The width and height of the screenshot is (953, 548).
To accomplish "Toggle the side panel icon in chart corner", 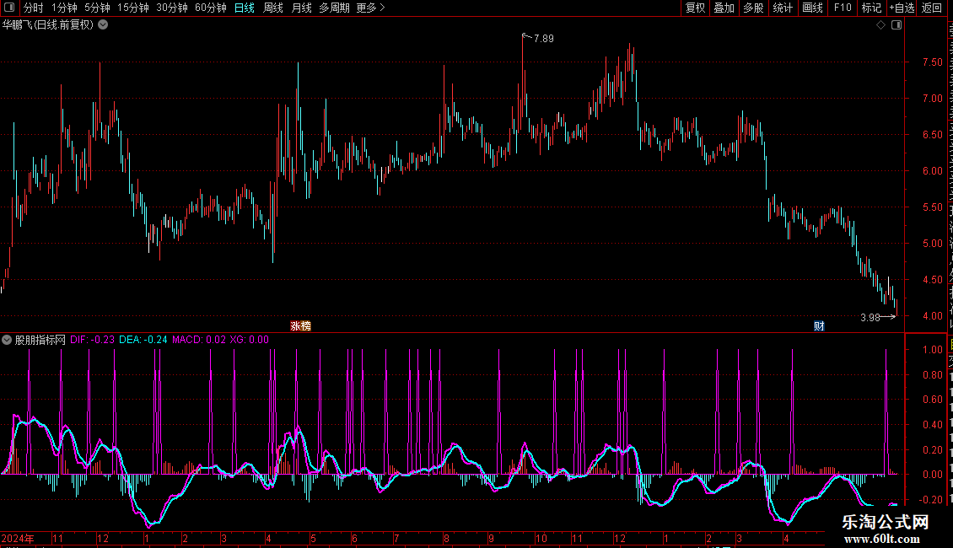I will tap(896, 25).
